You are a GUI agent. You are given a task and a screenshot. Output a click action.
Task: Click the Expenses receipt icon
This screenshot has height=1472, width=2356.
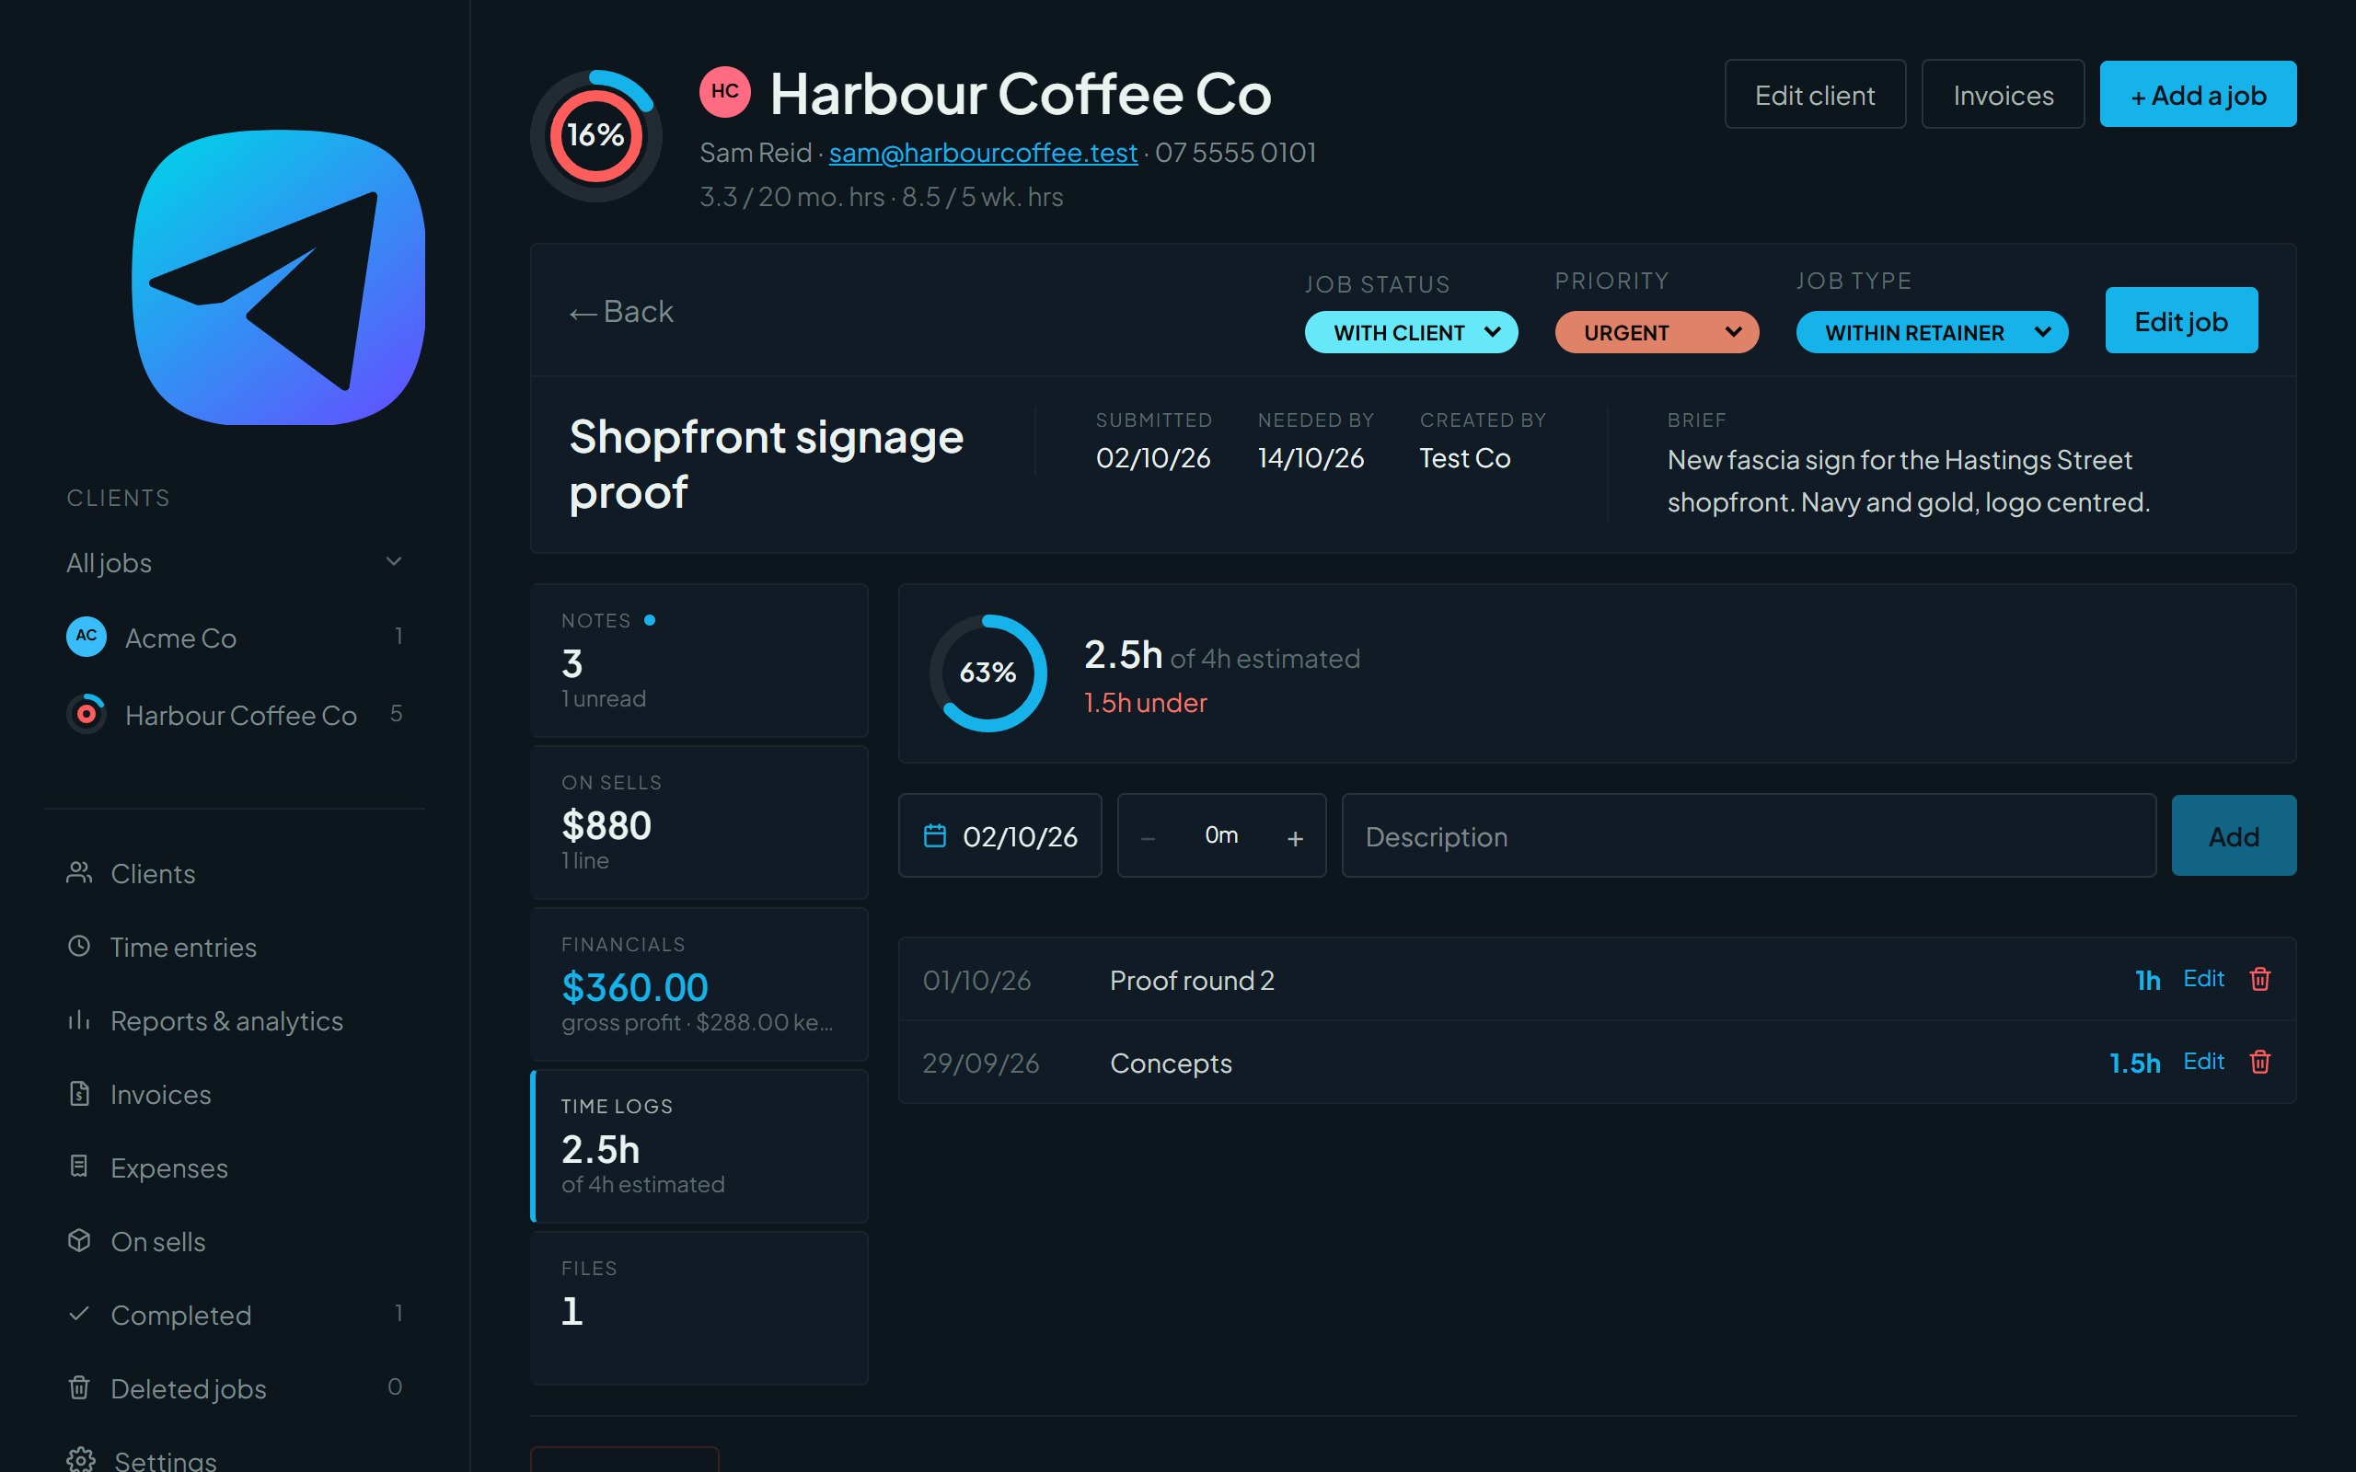point(79,1167)
